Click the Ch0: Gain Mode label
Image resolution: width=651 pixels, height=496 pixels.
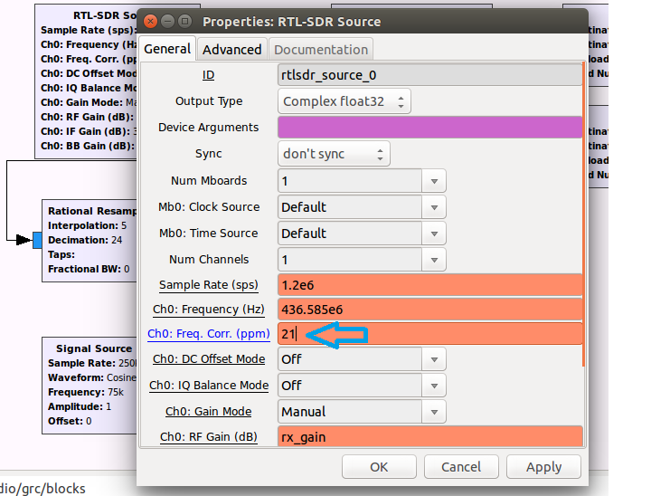click(x=209, y=411)
